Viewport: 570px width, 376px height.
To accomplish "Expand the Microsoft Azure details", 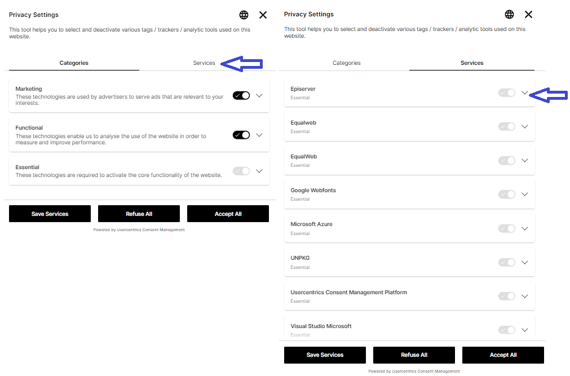I will [x=524, y=228].
